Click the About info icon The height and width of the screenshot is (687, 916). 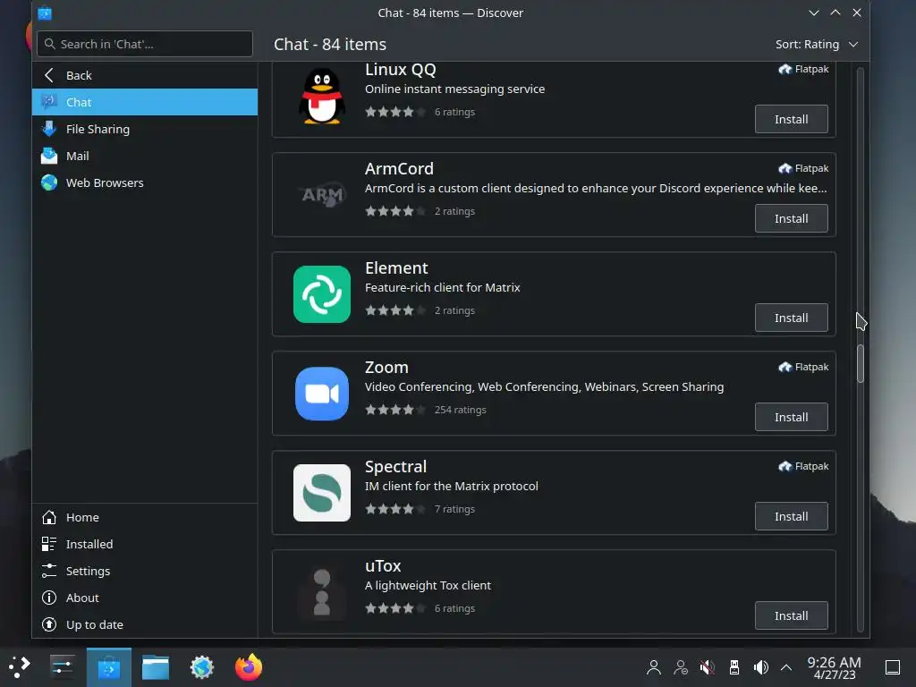click(49, 598)
